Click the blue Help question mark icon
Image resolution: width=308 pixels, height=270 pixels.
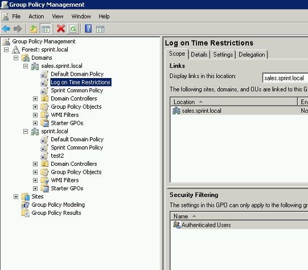tap(88, 29)
